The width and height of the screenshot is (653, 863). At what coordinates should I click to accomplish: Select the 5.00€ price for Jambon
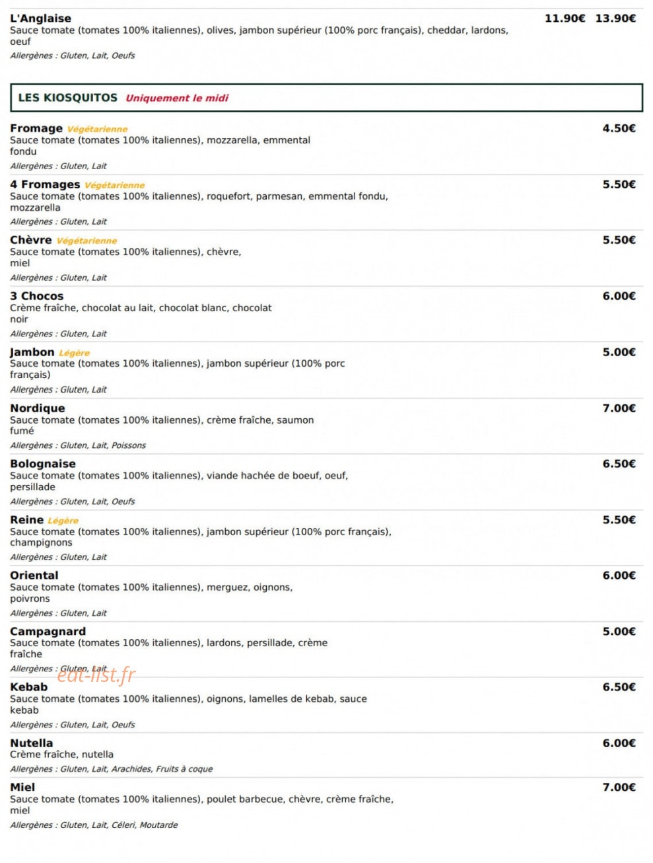click(619, 352)
